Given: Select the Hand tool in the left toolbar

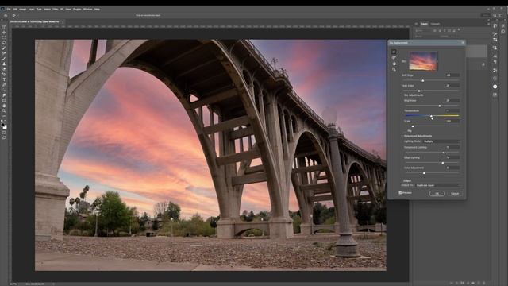Looking at the screenshot, I should 4,106.
